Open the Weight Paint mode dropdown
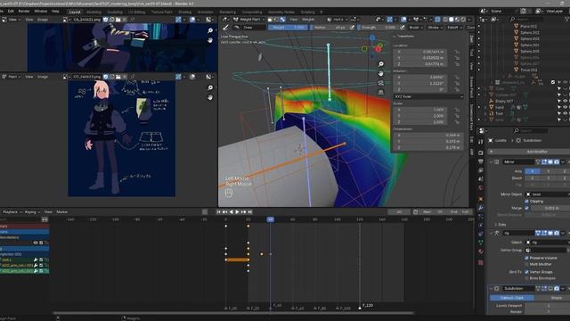 point(248,20)
